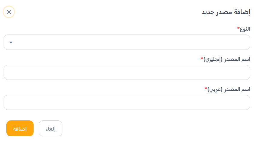Image resolution: width=255 pixels, height=142 pixels.
Task: Open the النوع combo box
Action: [x=127, y=42]
